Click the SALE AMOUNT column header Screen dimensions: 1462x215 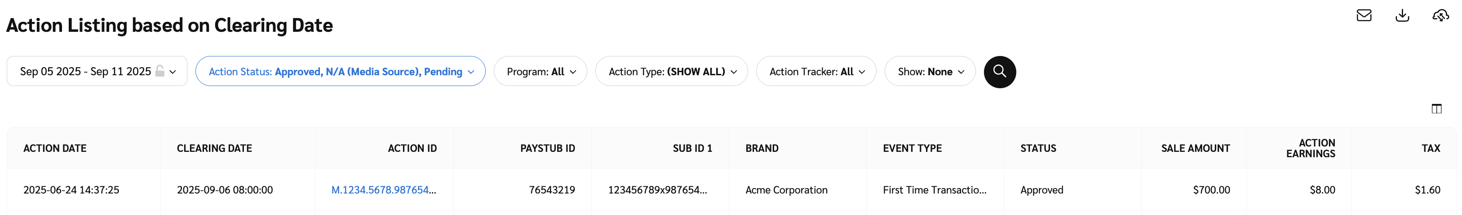pos(1195,148)
